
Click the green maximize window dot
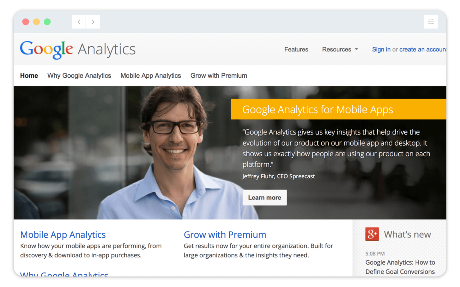point(47,22)
